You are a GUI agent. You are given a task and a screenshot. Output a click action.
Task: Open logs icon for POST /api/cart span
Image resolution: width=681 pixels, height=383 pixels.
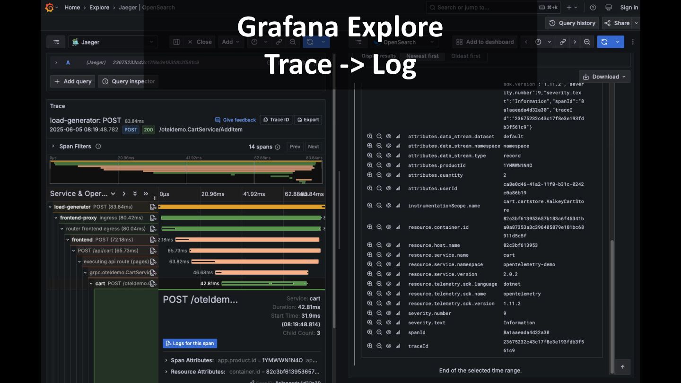[x=153, y=251]
